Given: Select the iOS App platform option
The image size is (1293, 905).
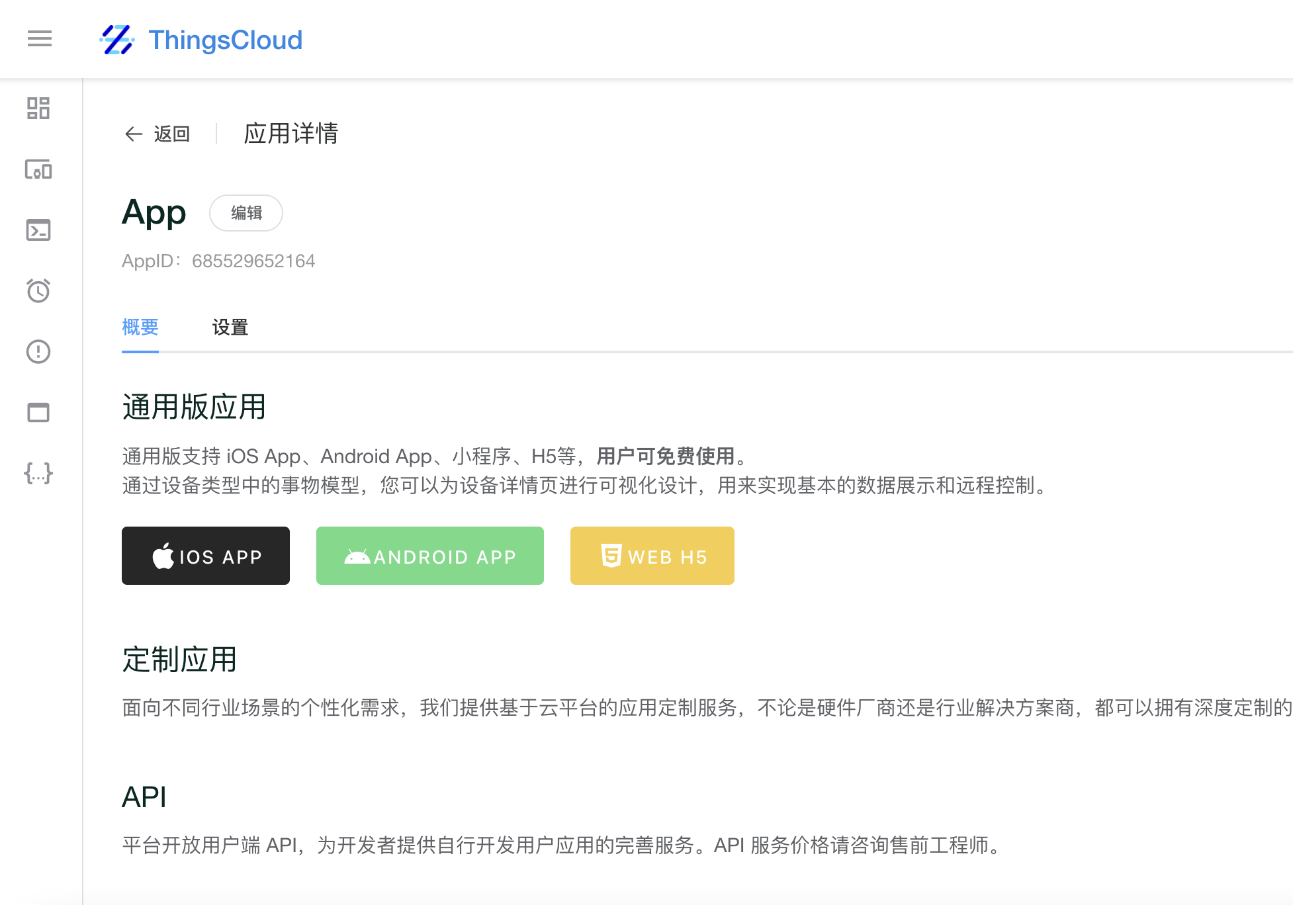Looking at the screenshot, I should [205, 556].
